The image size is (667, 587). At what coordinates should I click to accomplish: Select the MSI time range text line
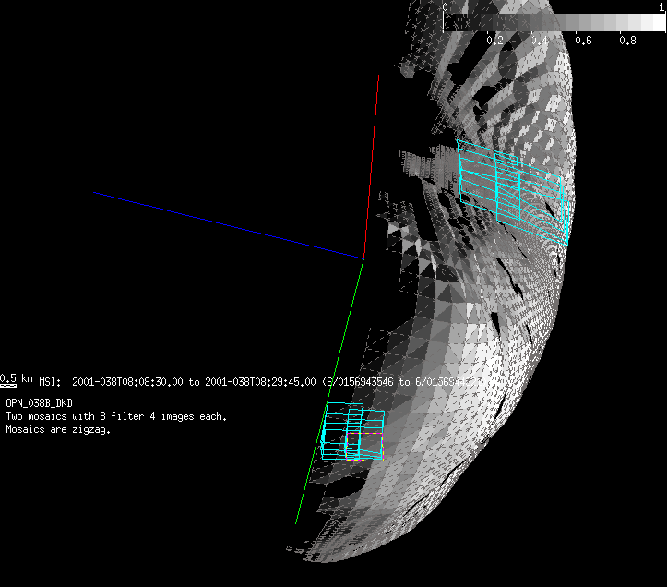tap(260, 382)
